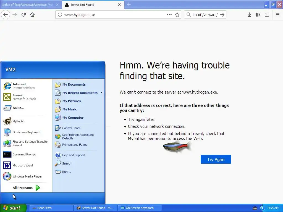The height and width of the screenshot is (212, 283).
Task: Click the Try Again button
Action: [x=216, y=159]
